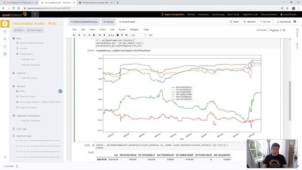
Task: Run the selected notebook cell
Action: point(111,35)
